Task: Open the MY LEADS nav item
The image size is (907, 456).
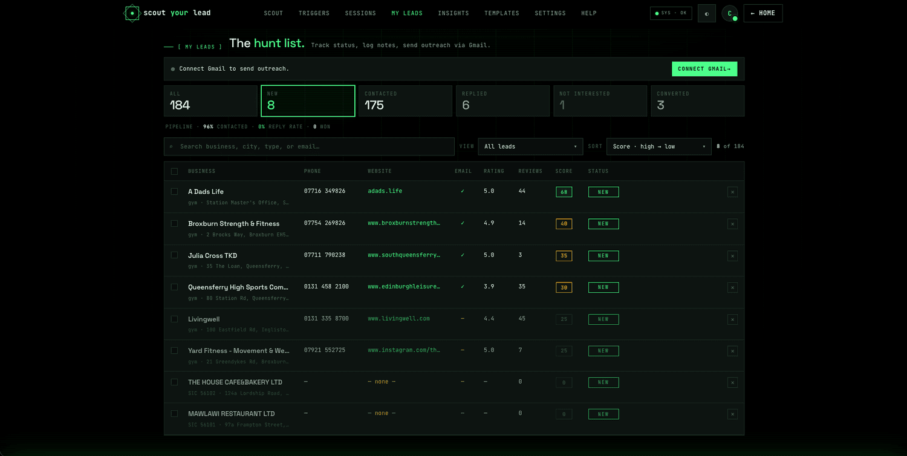Action: 407,13
